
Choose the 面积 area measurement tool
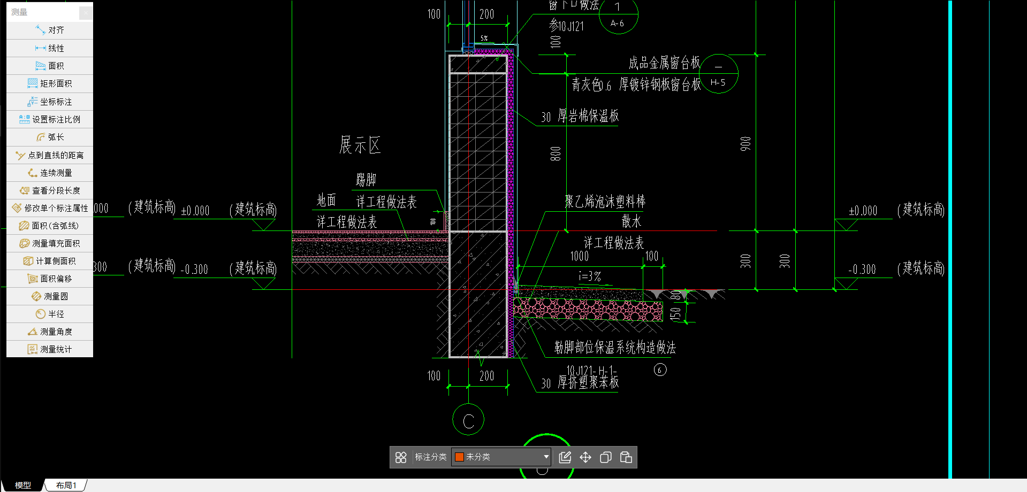50,66
